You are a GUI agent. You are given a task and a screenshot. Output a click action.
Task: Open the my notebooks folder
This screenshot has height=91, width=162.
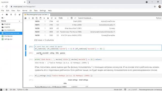11,30
